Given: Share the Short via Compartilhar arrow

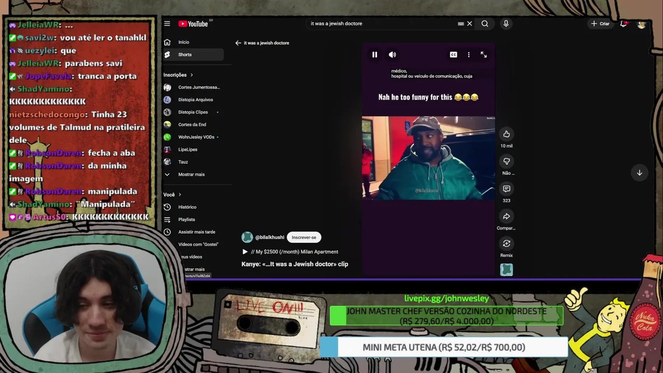Looking at the screenshot, I should click(507, 217).
